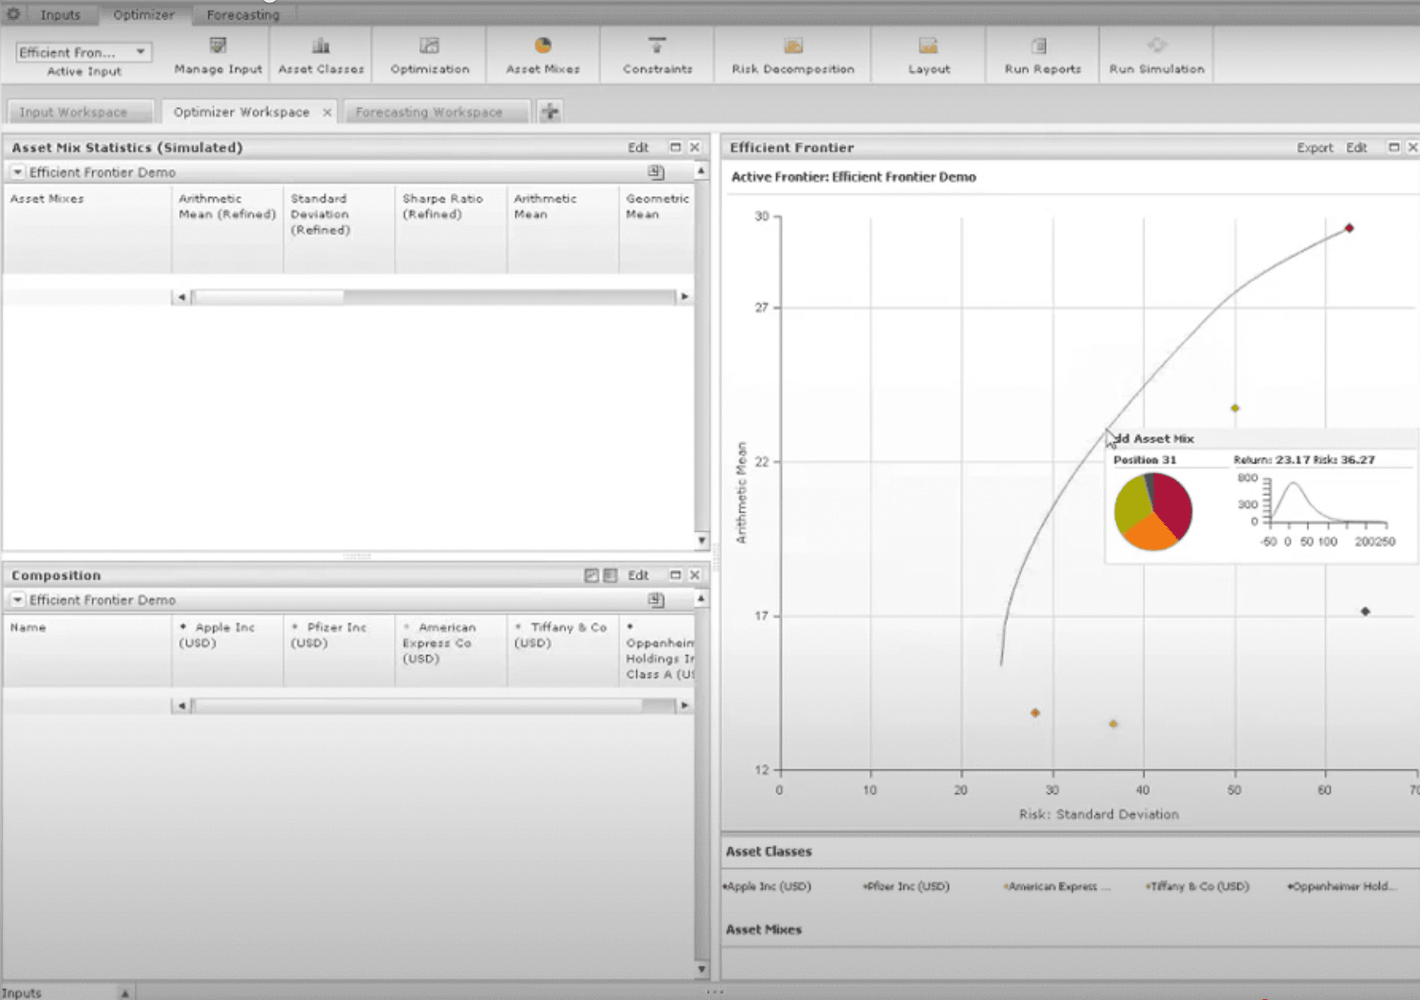Image resolution: width=1420 pixels, height=1000 pixels.
Task: Maximize the Composition panel
Action: 675,575
